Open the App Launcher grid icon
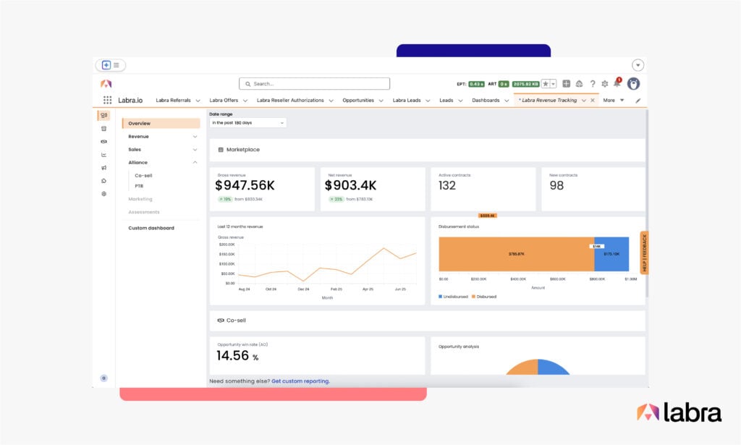This screenshot has width=741, height=445. click(x=107, y=100)
